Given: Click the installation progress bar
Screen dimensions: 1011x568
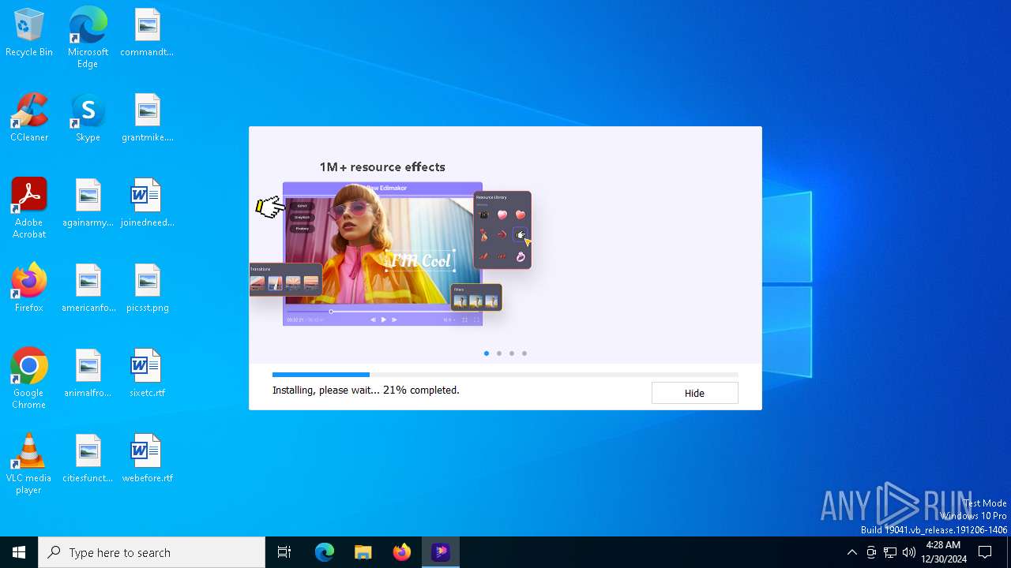Looking at the screenshot, I should pos(505,375).
